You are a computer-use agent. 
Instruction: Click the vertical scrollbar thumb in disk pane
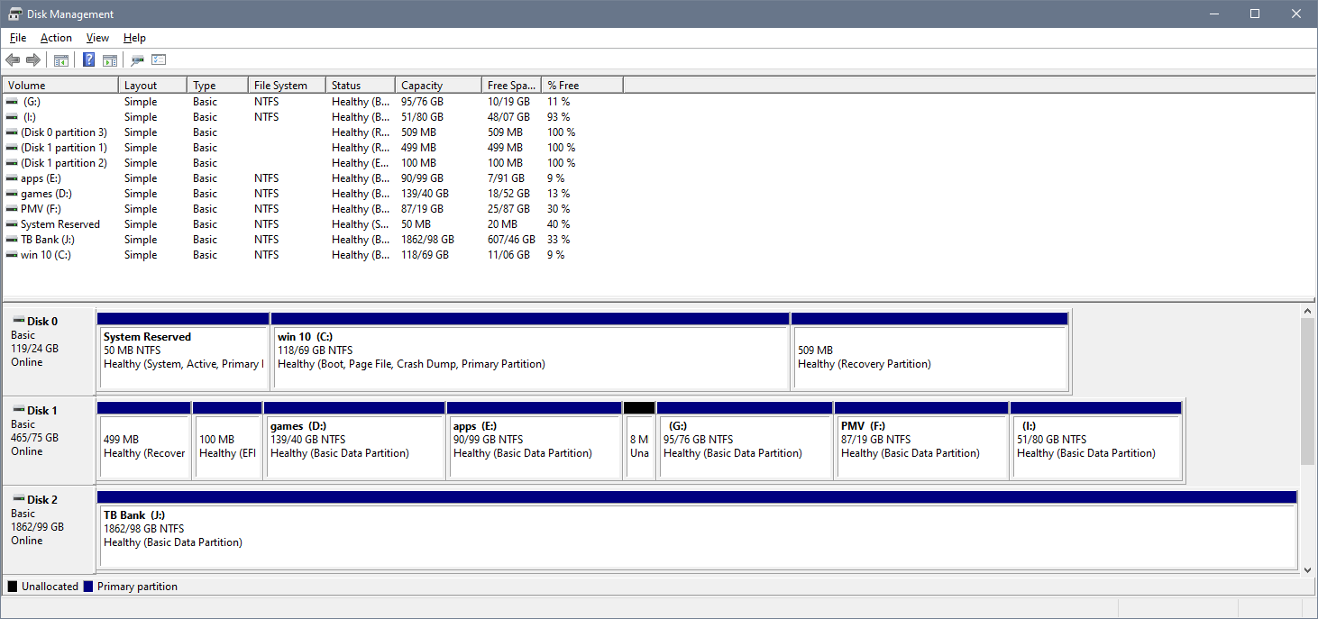click(1308, 392)
